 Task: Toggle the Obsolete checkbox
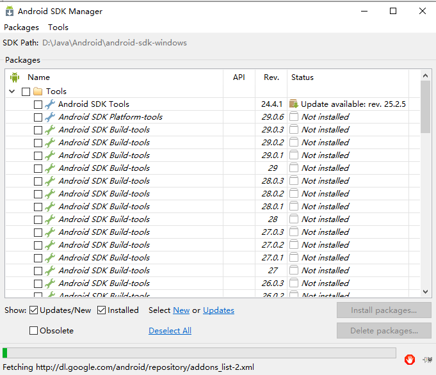coord(34,330)
